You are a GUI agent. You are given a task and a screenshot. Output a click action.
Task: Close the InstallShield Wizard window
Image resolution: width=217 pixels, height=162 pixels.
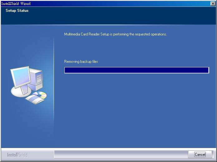tap(213, 3)
